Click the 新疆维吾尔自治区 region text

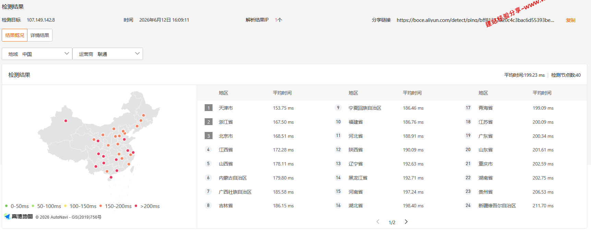pyautogui.click(x=497, y=206)
